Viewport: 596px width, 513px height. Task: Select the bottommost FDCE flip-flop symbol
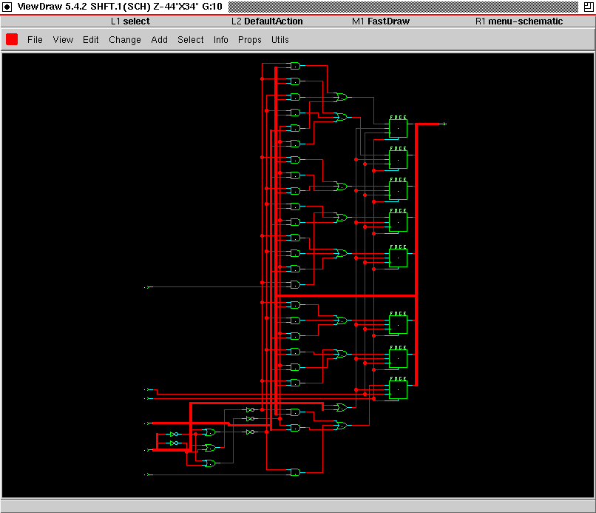point(398,389)
